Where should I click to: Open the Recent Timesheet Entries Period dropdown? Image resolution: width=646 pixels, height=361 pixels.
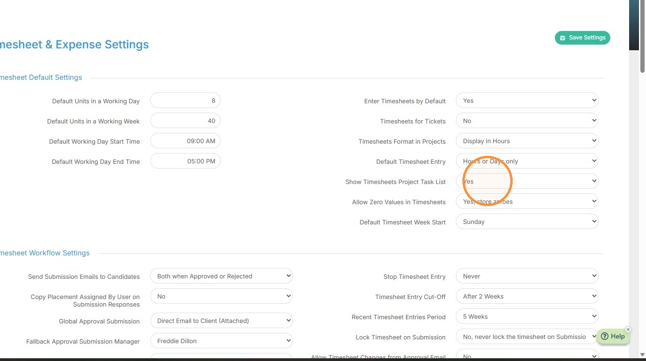point(527,316)
